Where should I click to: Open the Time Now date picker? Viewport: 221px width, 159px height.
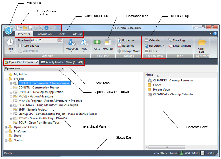pyautogui.click(x=60, y=40)
